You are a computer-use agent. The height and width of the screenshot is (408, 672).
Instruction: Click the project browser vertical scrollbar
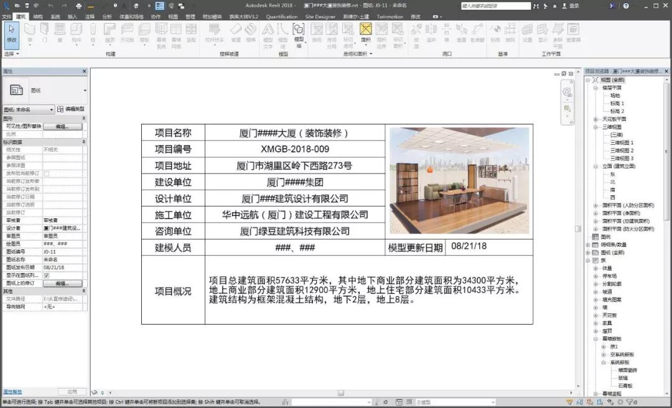click(666, 152)
